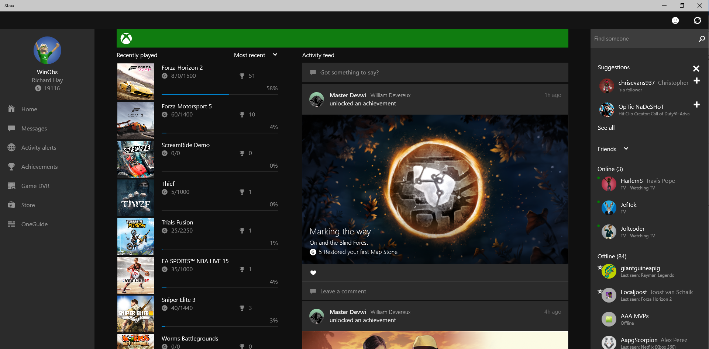Go to Achievements in the sidebar
This screenshot has height=349, width=709.
[39, 167]
